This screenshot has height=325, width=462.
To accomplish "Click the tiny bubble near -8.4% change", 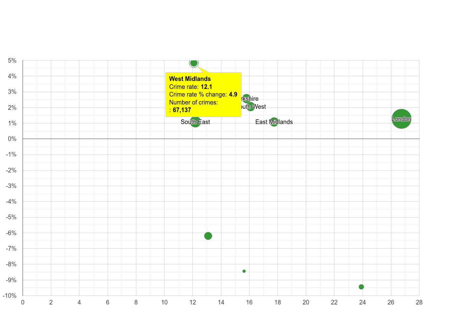I will pos(244,271).
